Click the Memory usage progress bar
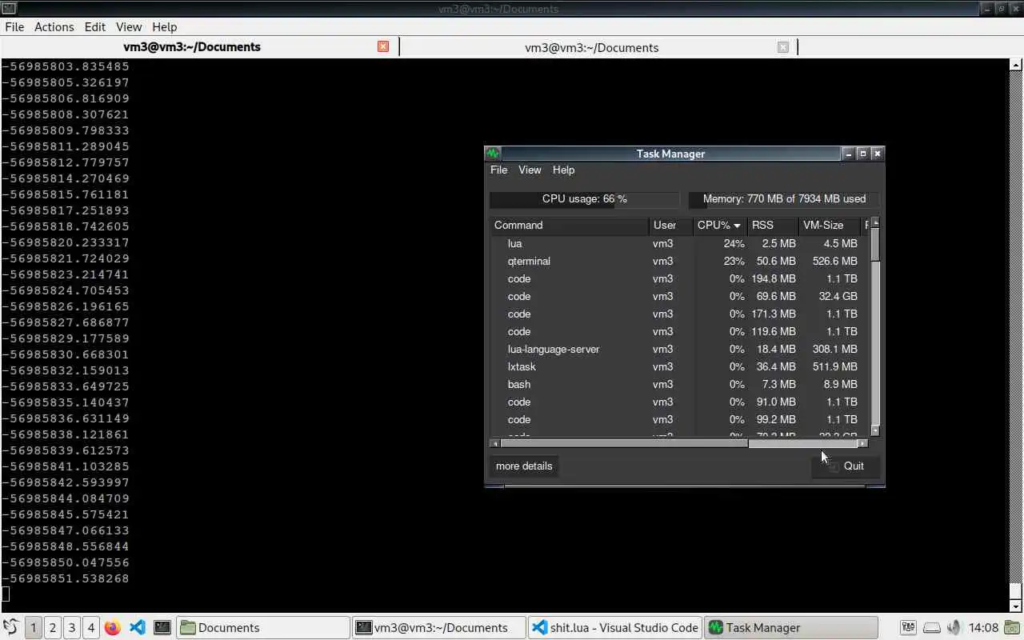The image size is (1024, 640). point(784,198)
